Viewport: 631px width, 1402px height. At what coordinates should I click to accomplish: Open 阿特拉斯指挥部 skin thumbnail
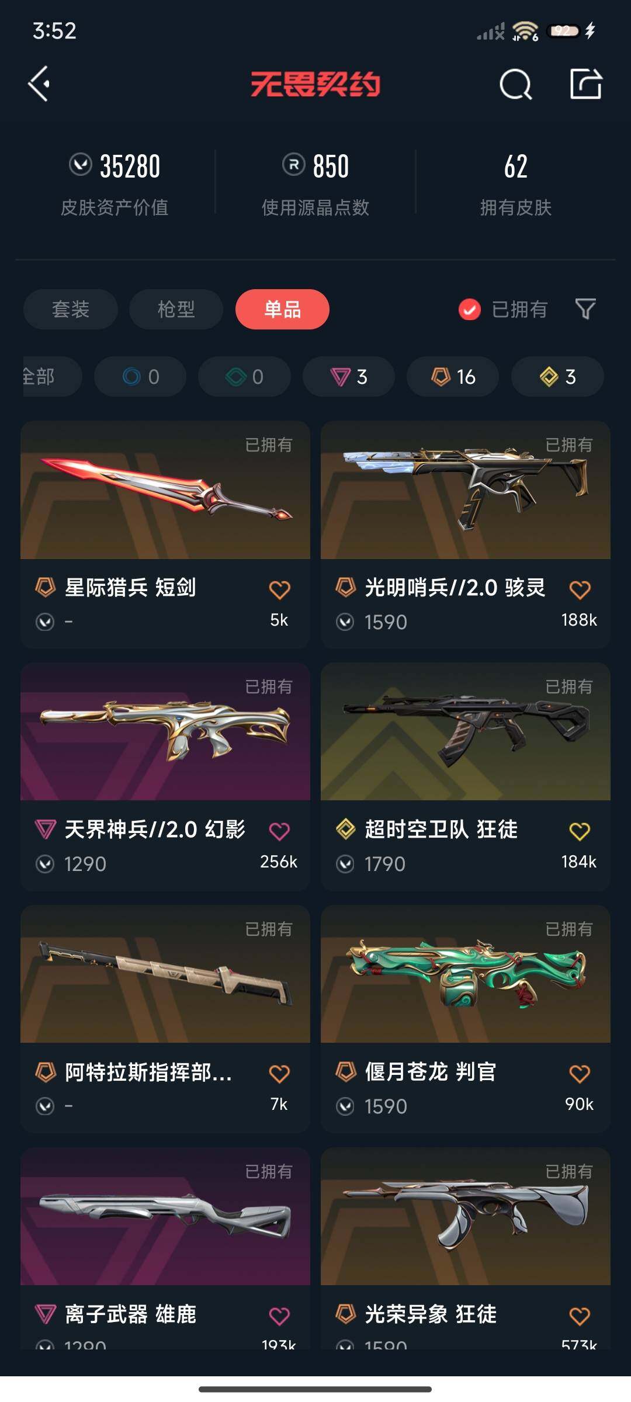pyautogui.click(x=165, y=974)
